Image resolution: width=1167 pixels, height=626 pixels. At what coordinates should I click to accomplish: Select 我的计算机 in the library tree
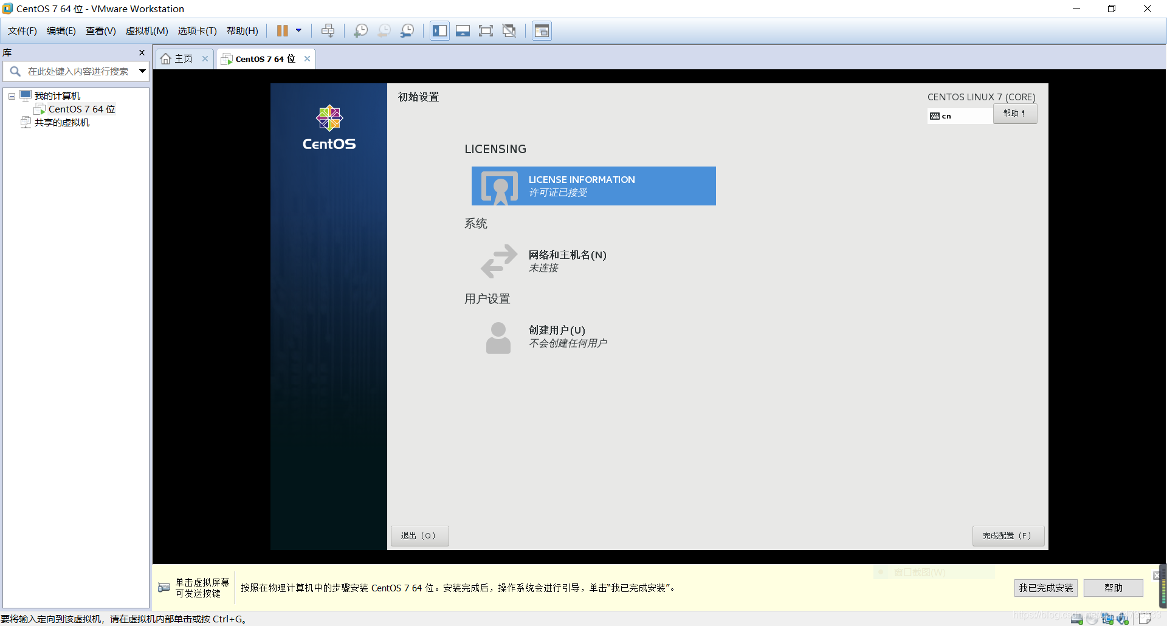57,95
